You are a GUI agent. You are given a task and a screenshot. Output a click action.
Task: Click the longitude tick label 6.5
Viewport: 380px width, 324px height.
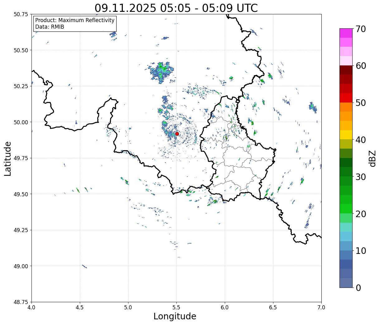tap(273, 307)
